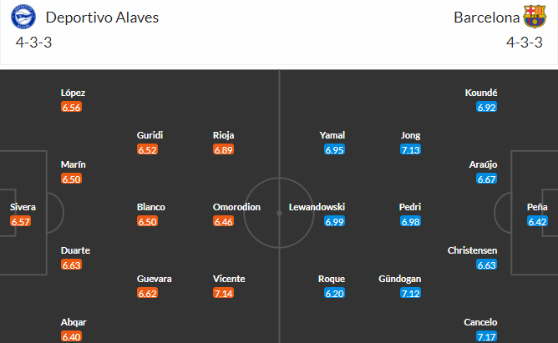Screen dimensions: 558x343
Task: Select Jong's 7.13 rating badge
Action: point(410,149)
